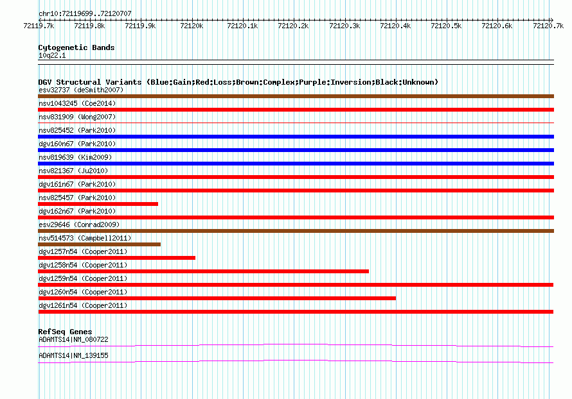Click the 72119.8k ruler tick label

point(89,26)
